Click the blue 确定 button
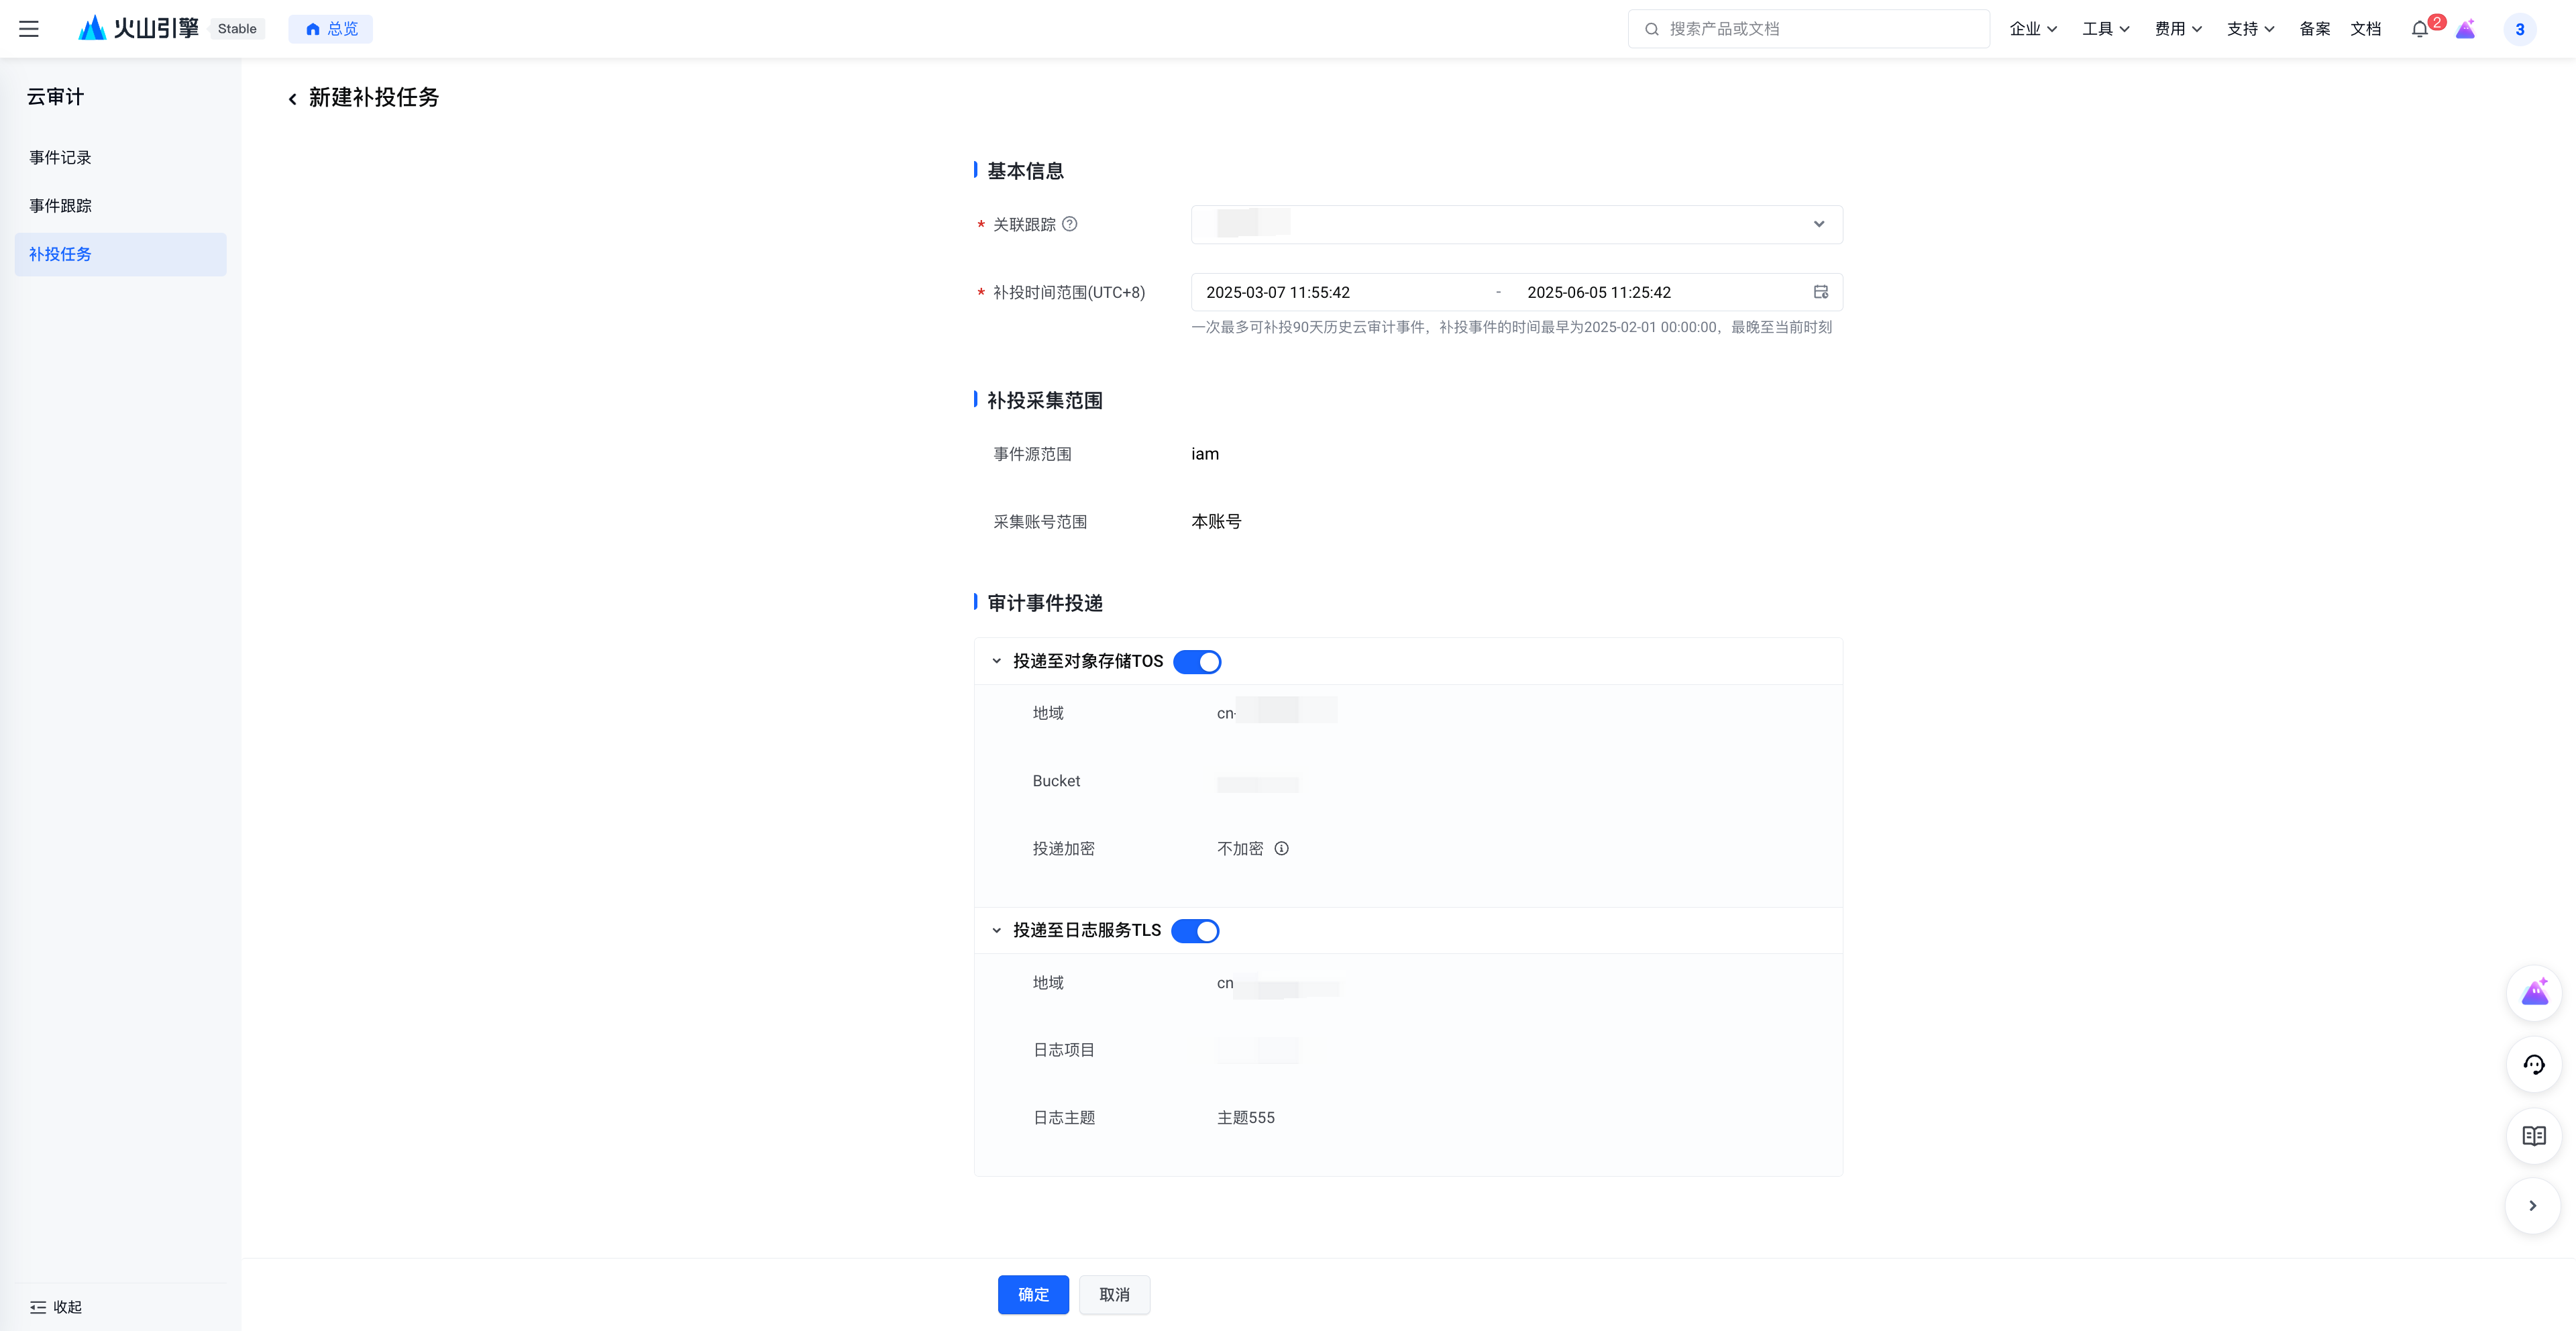The width and height of the screenshot is (2576, 1331). tap(1033, 1294)
